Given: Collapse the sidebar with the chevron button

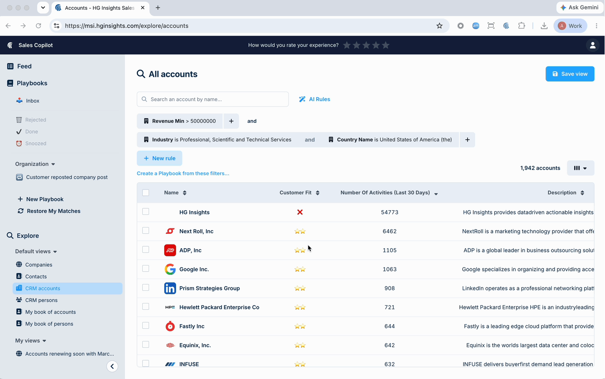Looking at the screenshot, I should [112, 366].
